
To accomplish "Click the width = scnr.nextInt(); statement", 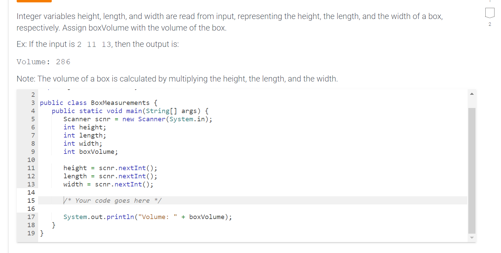I will click(x=108, y=184).
